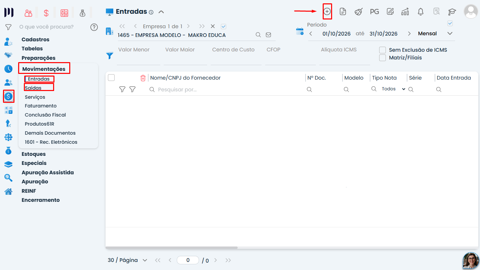The width and height of the screenshot is (480, 270).
Task: Select the blue dollar fiscal module icon
Action: tap(8, 96)
